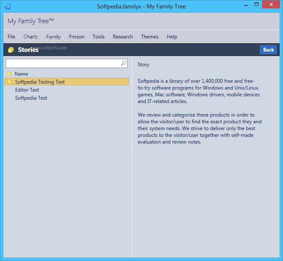Click the Back button

(268, 50)
